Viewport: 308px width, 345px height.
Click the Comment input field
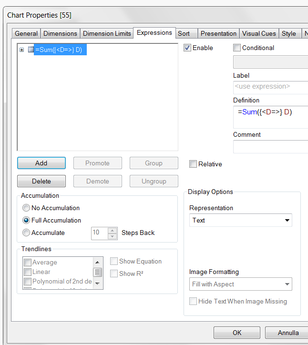click(x=271, y=147)
